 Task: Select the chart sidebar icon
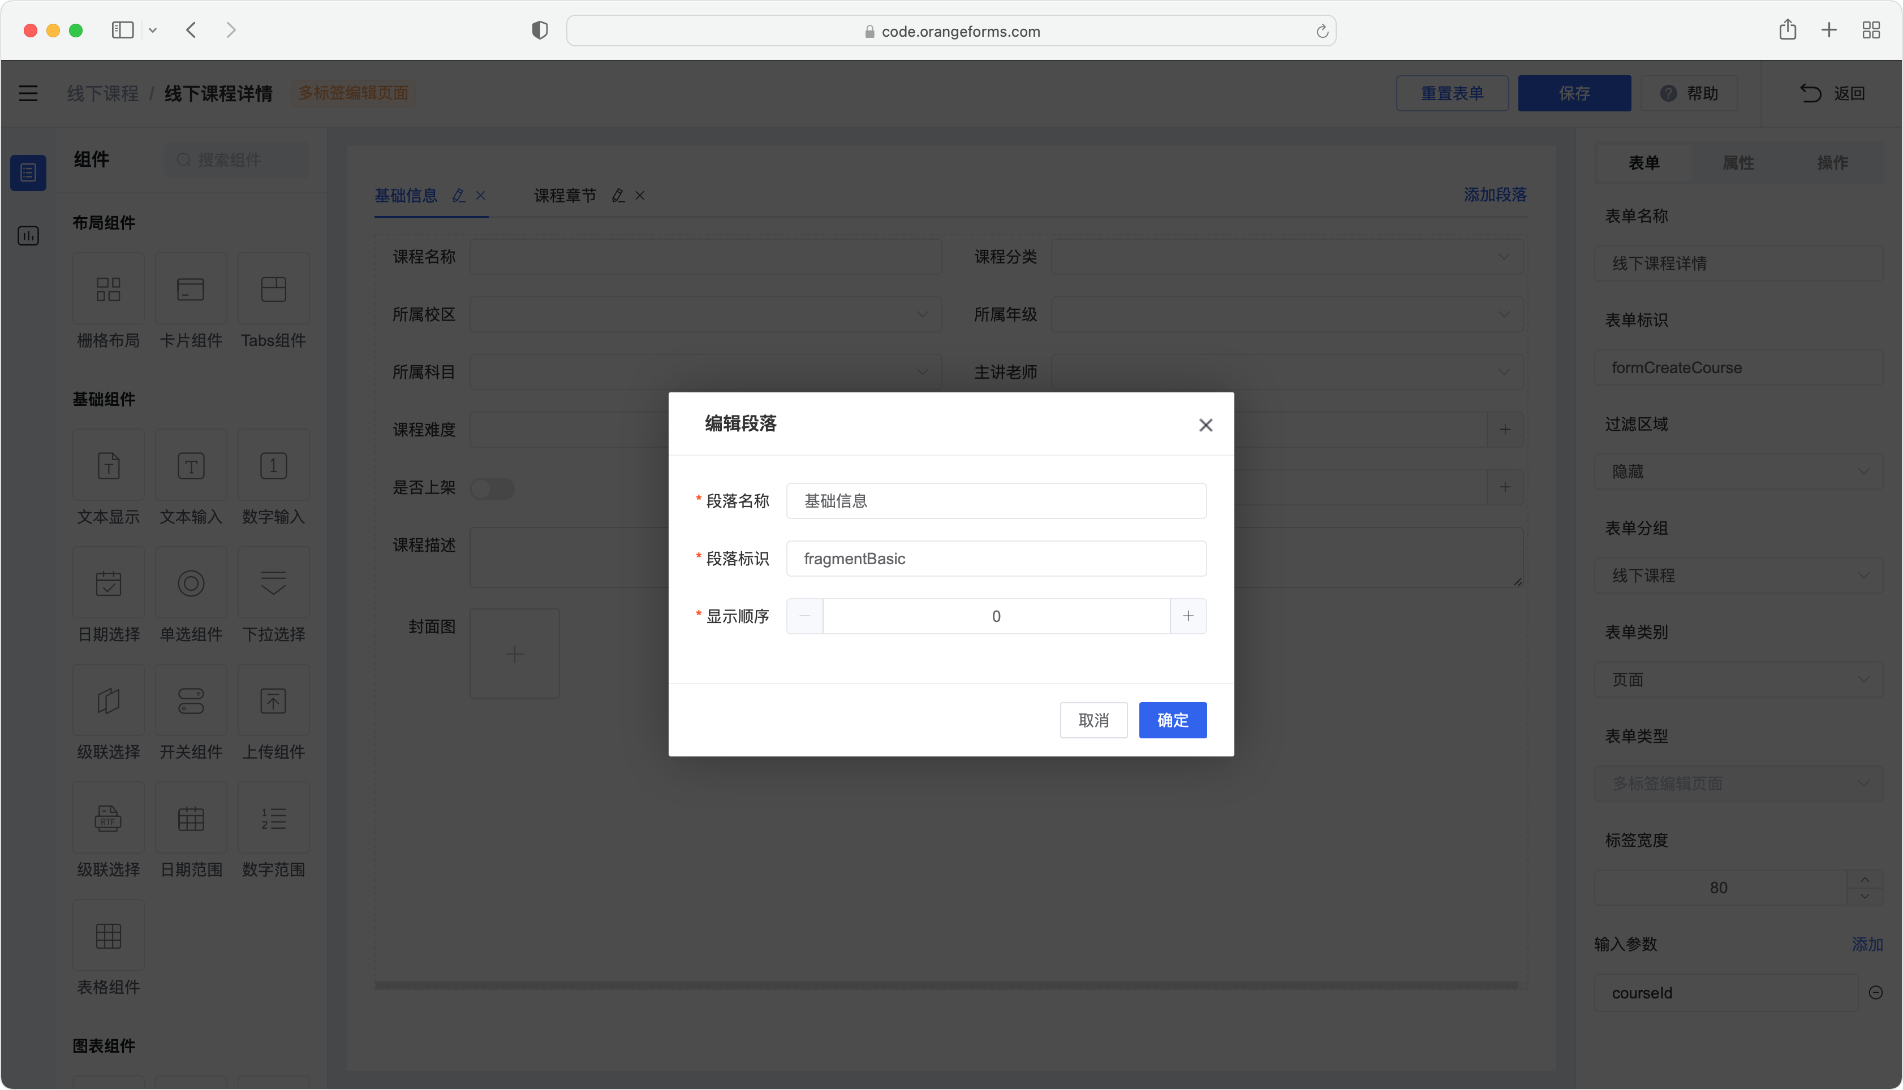pyautogui.click(x=28, y=236)
